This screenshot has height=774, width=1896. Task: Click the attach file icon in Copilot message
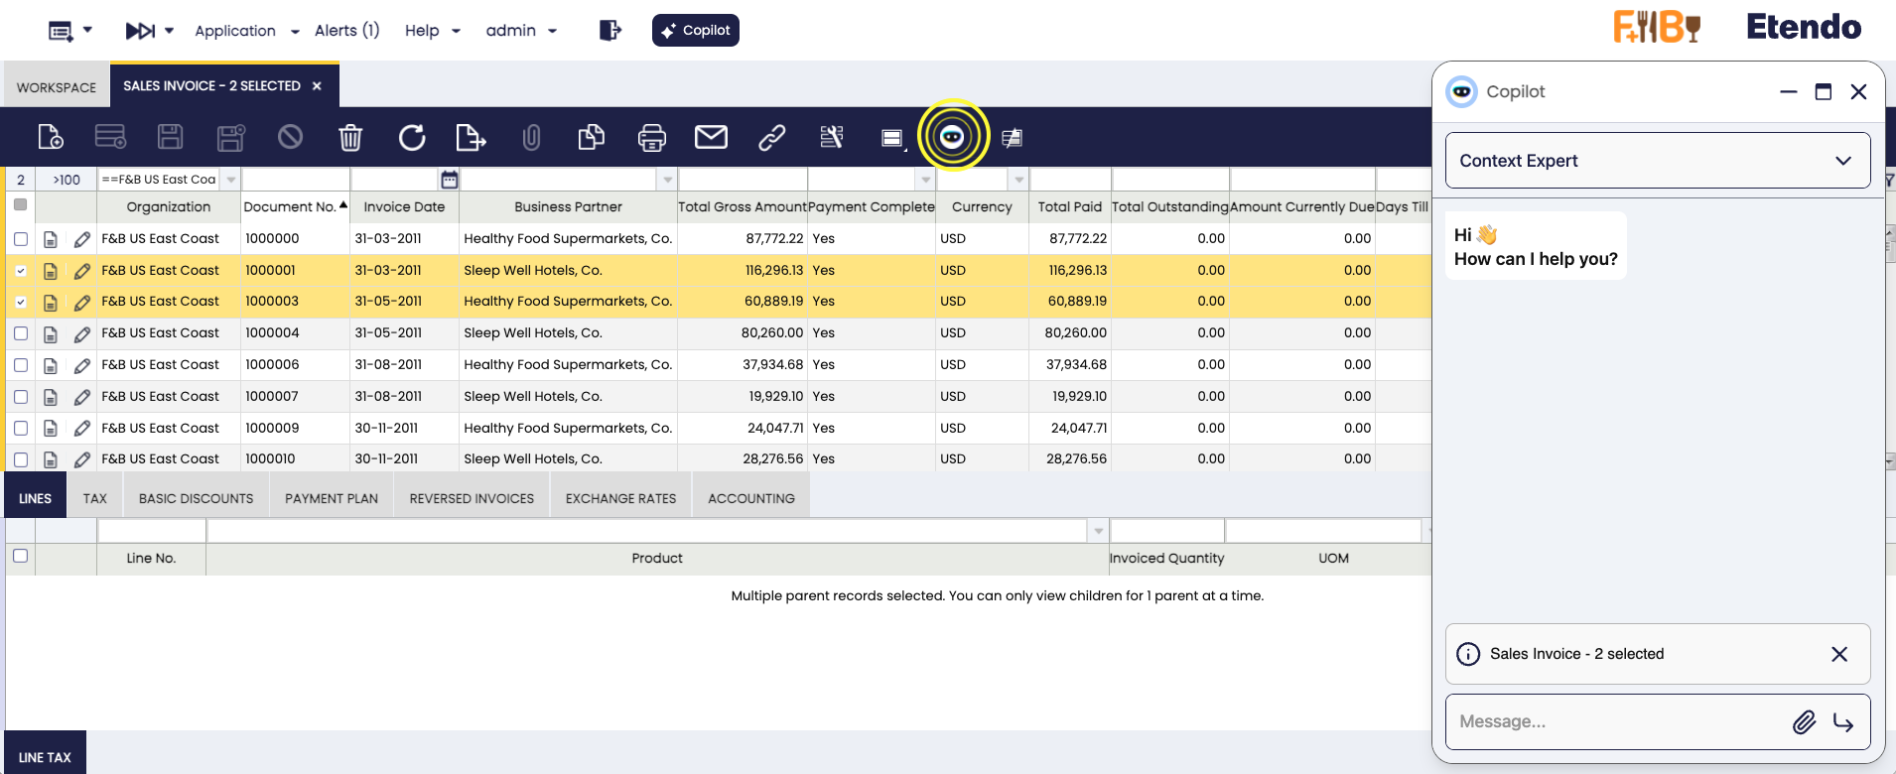(x=1804, y=721)
